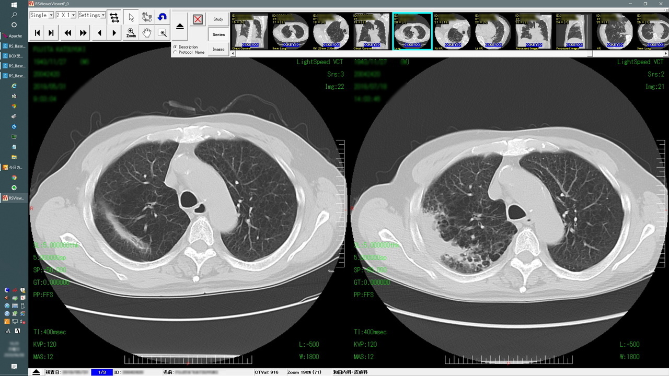Select series thumbnail 23 Processed Images
Viewport: 669px width, 376px height.
534,31
